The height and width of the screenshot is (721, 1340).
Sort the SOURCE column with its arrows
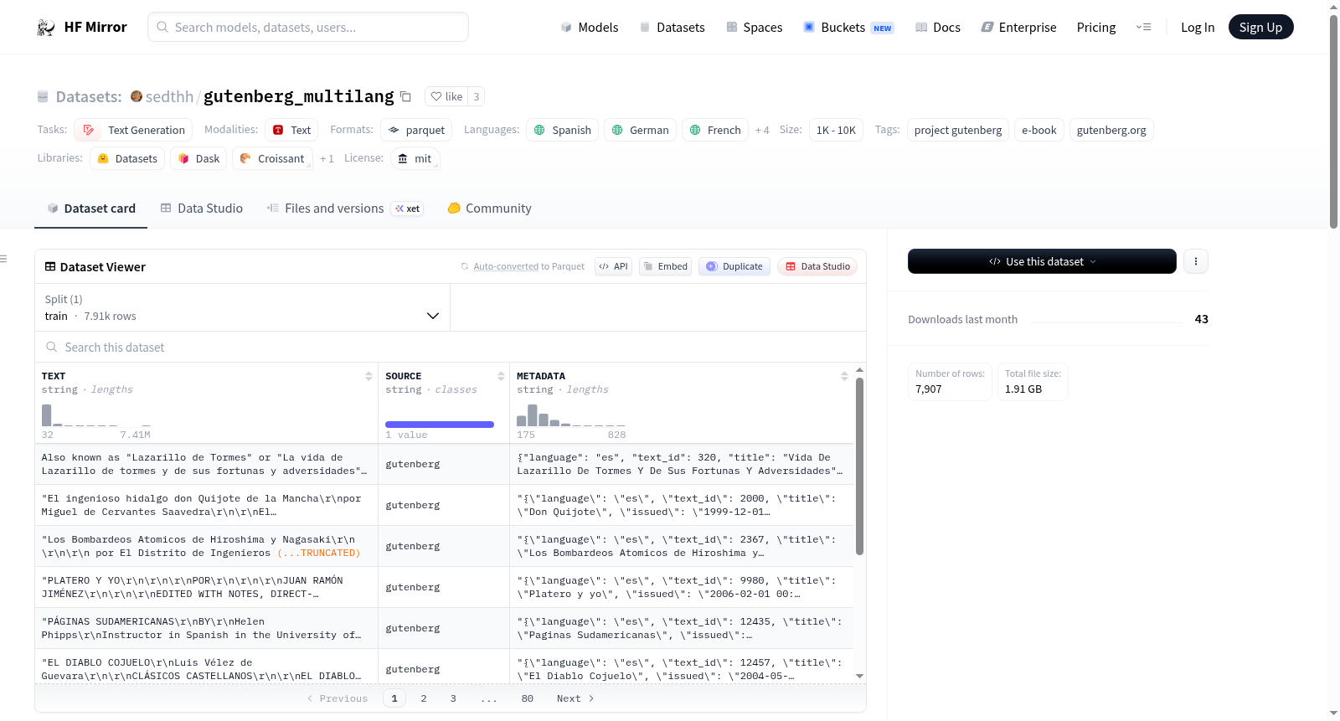501,376
